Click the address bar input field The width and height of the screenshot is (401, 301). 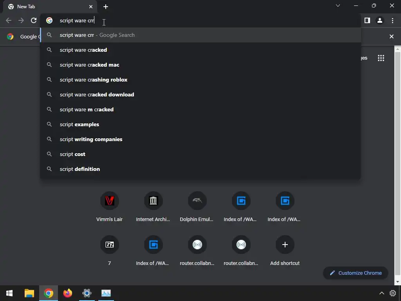point(200,20)
